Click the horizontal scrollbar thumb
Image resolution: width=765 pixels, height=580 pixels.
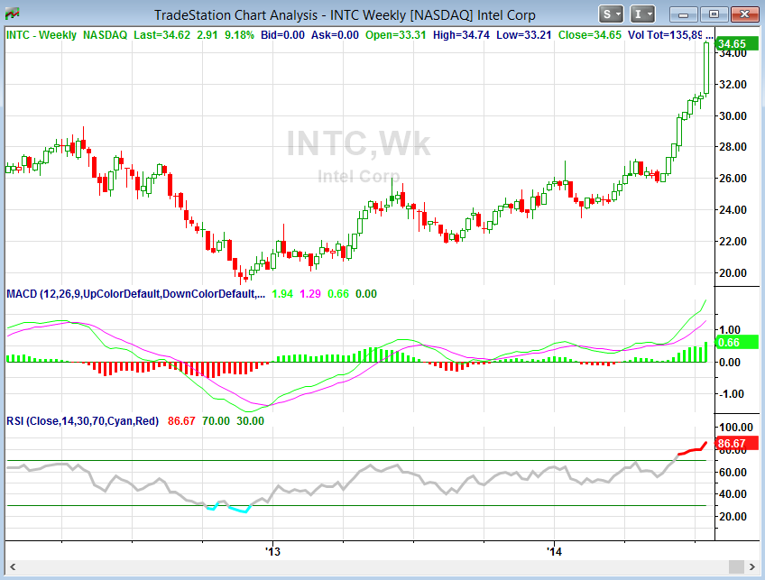click(x=736, y=566)
